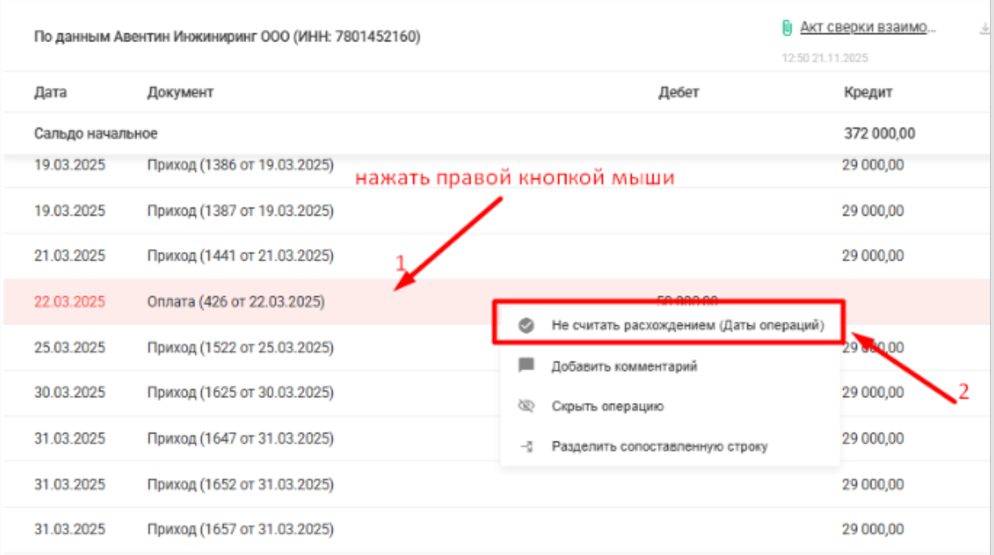Click the 'Дата' column header
Image resolution: width=994 pixels, height=555 pixels.
[x=51, y=92]
